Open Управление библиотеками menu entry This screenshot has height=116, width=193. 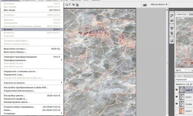[32, 91]
